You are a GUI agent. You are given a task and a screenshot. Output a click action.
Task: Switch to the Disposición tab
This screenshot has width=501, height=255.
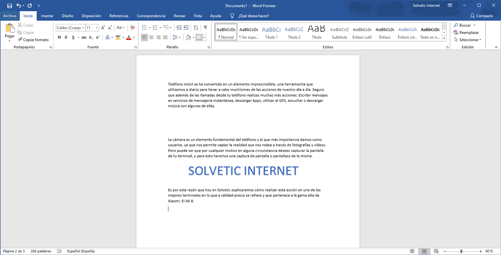(x=91, y=16)
